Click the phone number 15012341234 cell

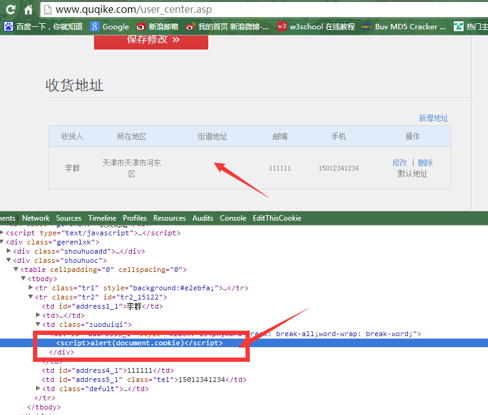(x=338, y=168)
